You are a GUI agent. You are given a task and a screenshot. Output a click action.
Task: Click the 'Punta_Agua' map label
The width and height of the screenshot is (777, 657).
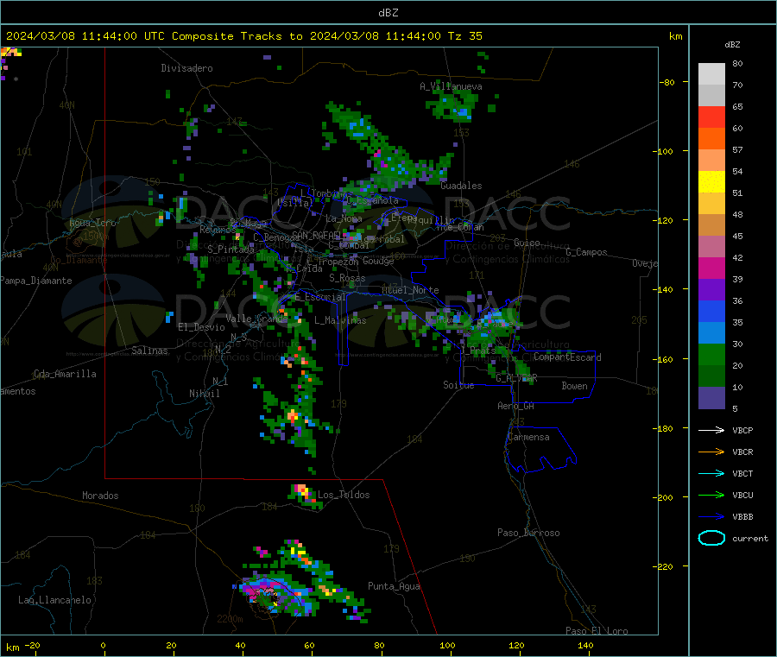394,586
